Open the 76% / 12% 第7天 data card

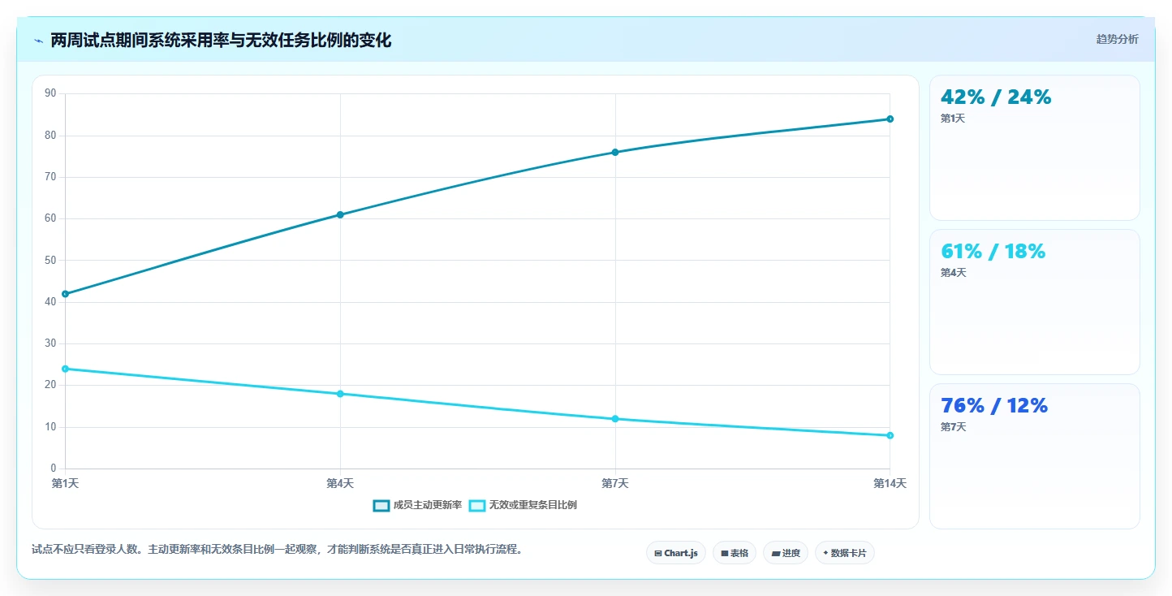tap(1035, 456)
